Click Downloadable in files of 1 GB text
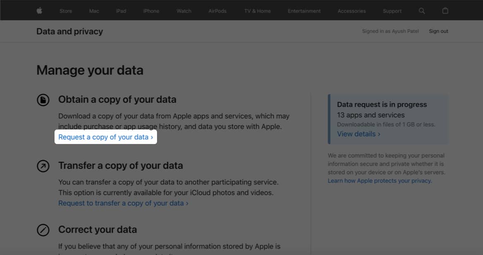 click(x=386, y=124)
